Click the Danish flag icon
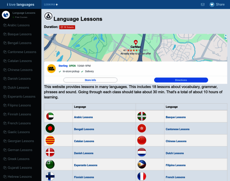Screen dimensions: 230x181 50,152
